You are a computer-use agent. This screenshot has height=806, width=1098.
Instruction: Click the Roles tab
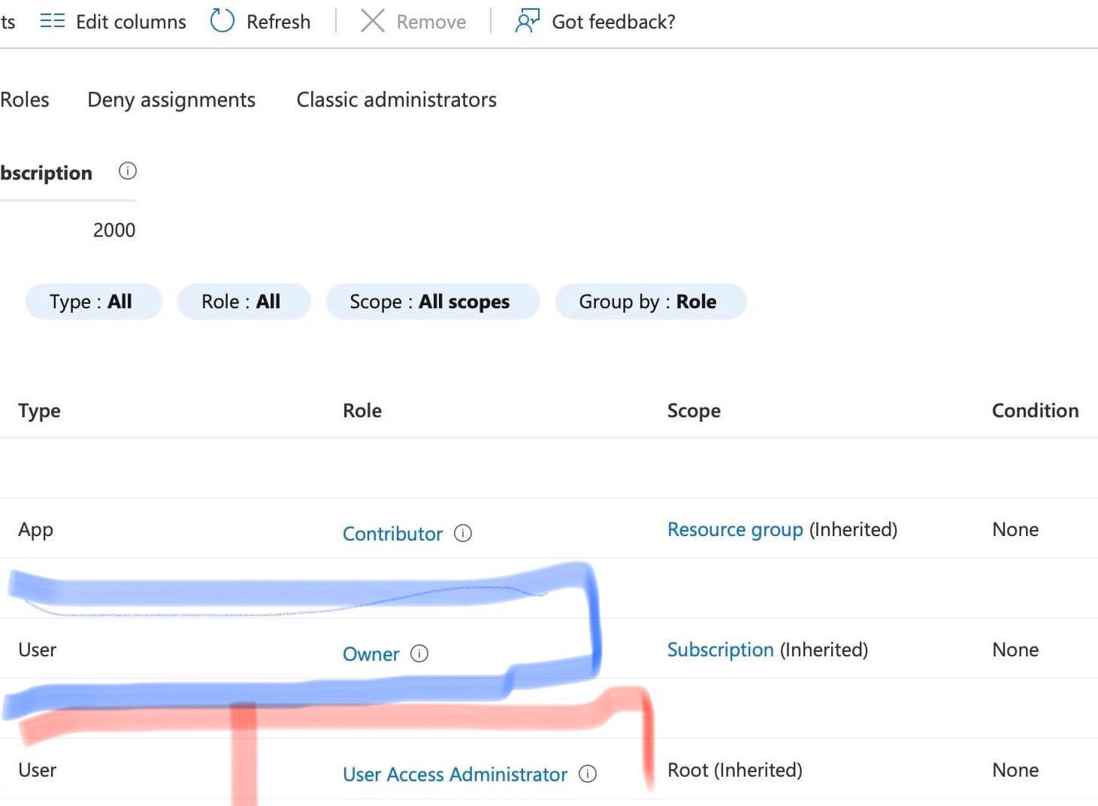25,99
